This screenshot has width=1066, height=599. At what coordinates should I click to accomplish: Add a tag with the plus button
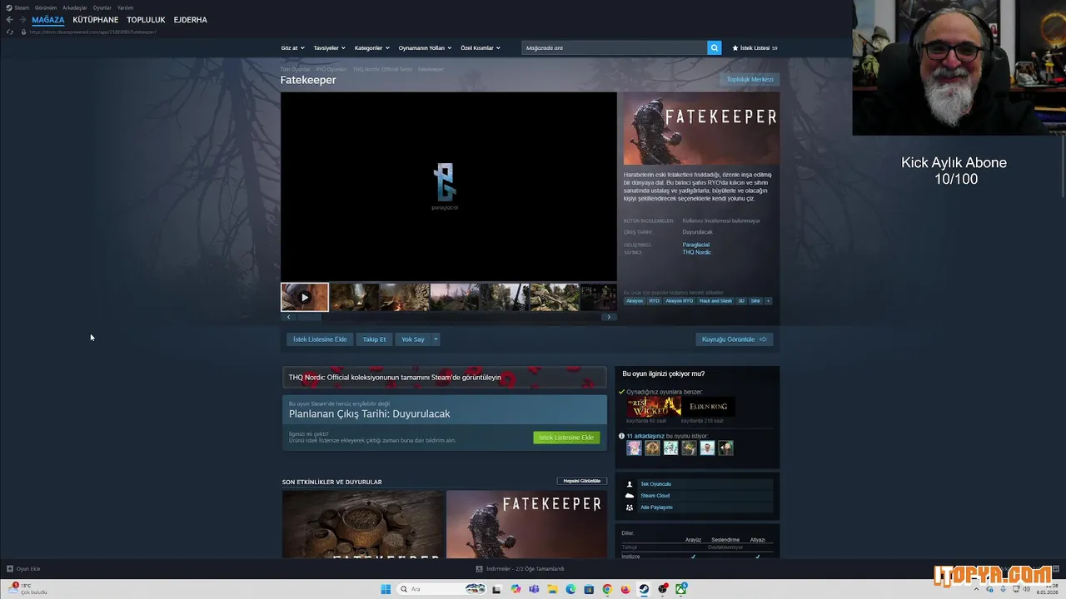pos(768,301)
